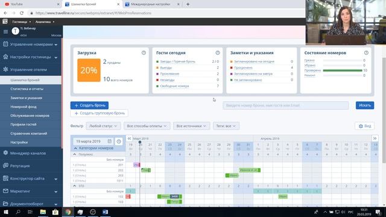Screen dimensions: 386x217
Task: Click the Искать button
Action: point(365,105)
